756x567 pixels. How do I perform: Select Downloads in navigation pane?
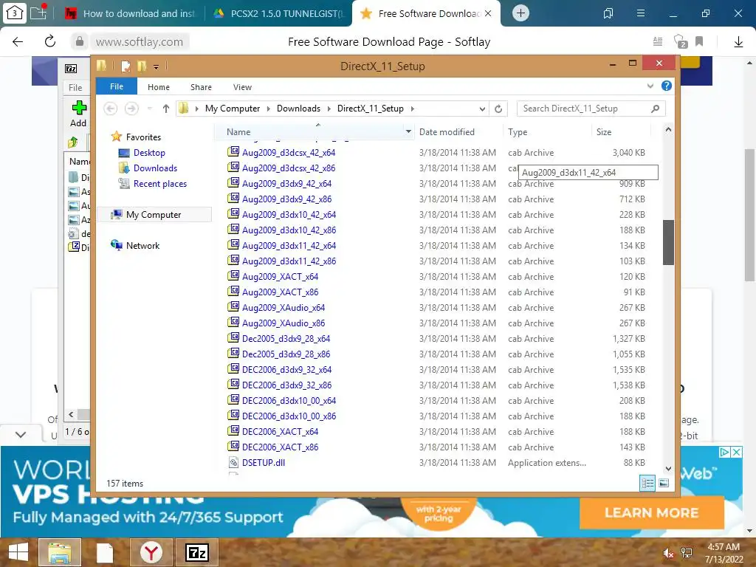point(155,168)
